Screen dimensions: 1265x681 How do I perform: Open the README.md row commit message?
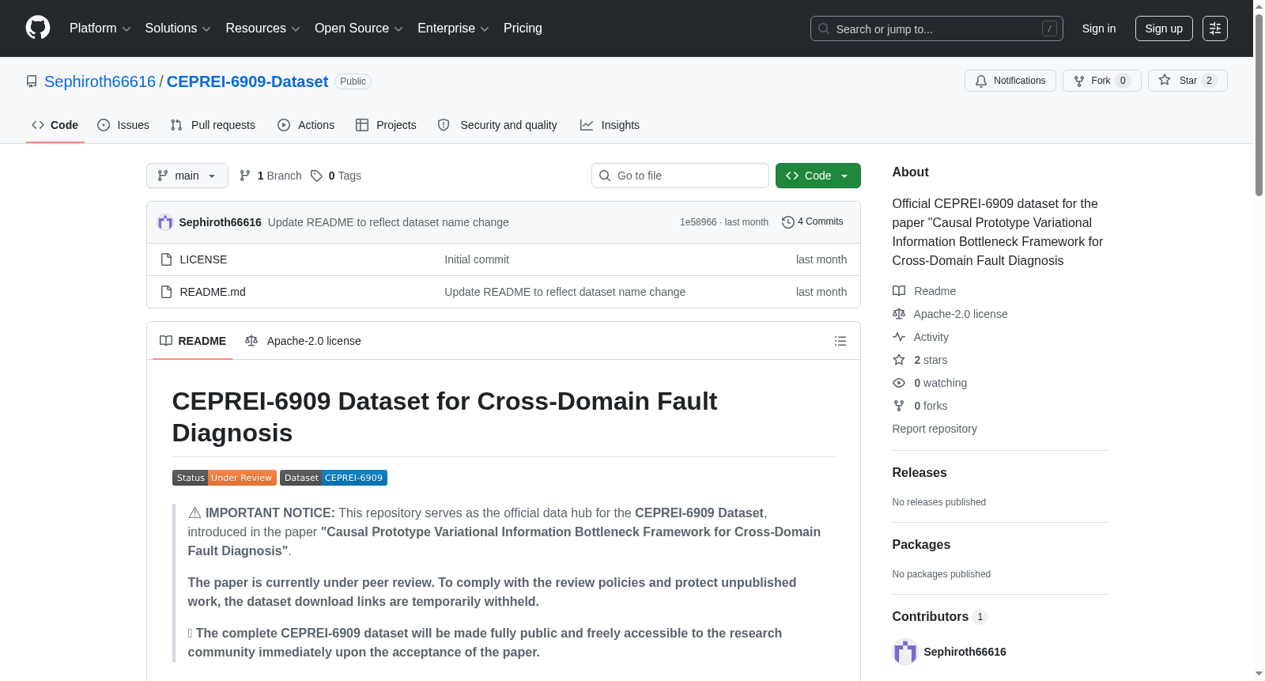pyautogui.click(x=565, y=292)
